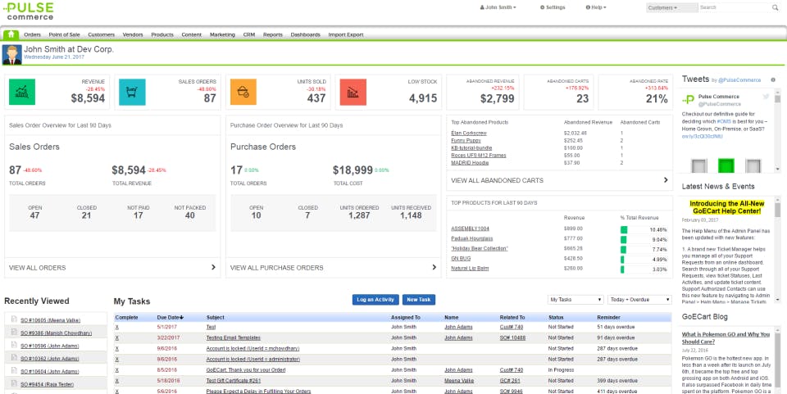This screenshot has height=394, width=787.
Task: Open the Help menu in header
Action: 598,7
